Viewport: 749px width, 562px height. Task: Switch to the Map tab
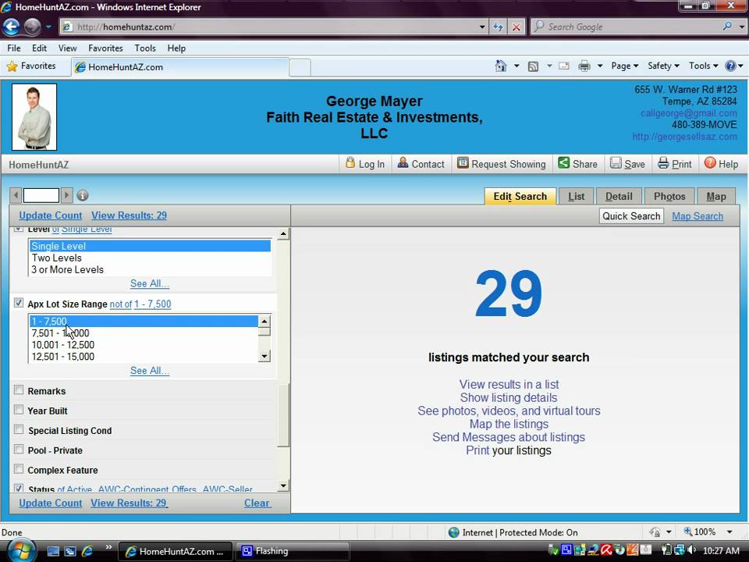716,197
